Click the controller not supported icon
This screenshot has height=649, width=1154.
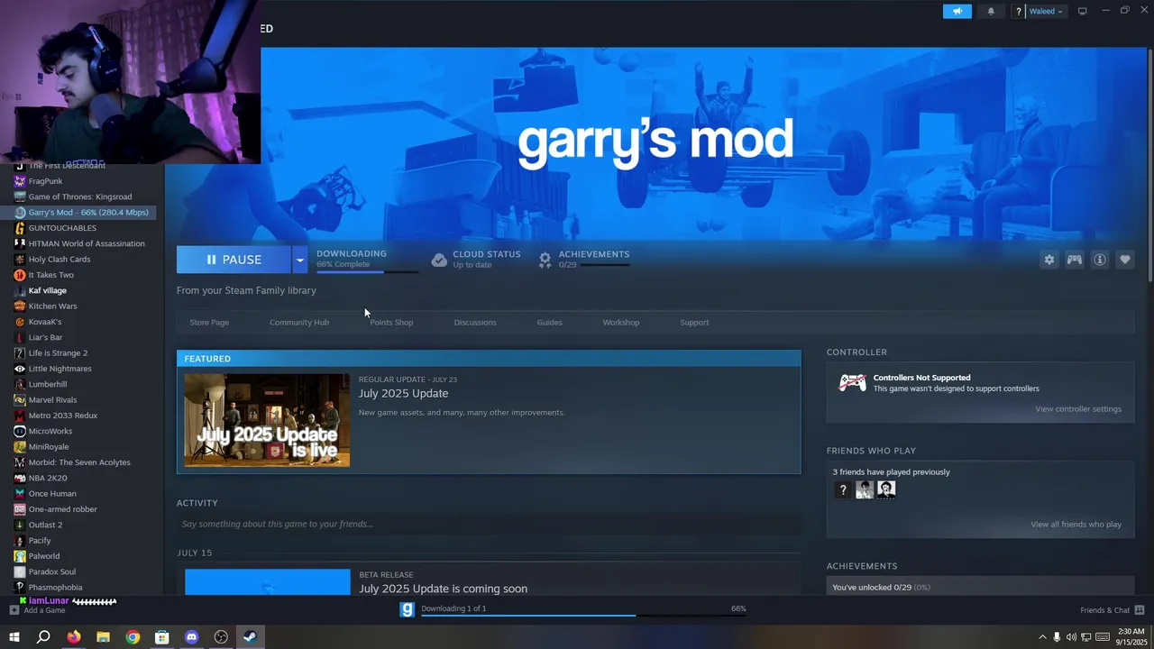coord(852,383)
